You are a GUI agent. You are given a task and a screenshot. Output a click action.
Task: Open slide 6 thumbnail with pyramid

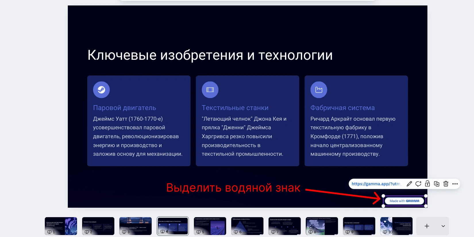(247, 226)
